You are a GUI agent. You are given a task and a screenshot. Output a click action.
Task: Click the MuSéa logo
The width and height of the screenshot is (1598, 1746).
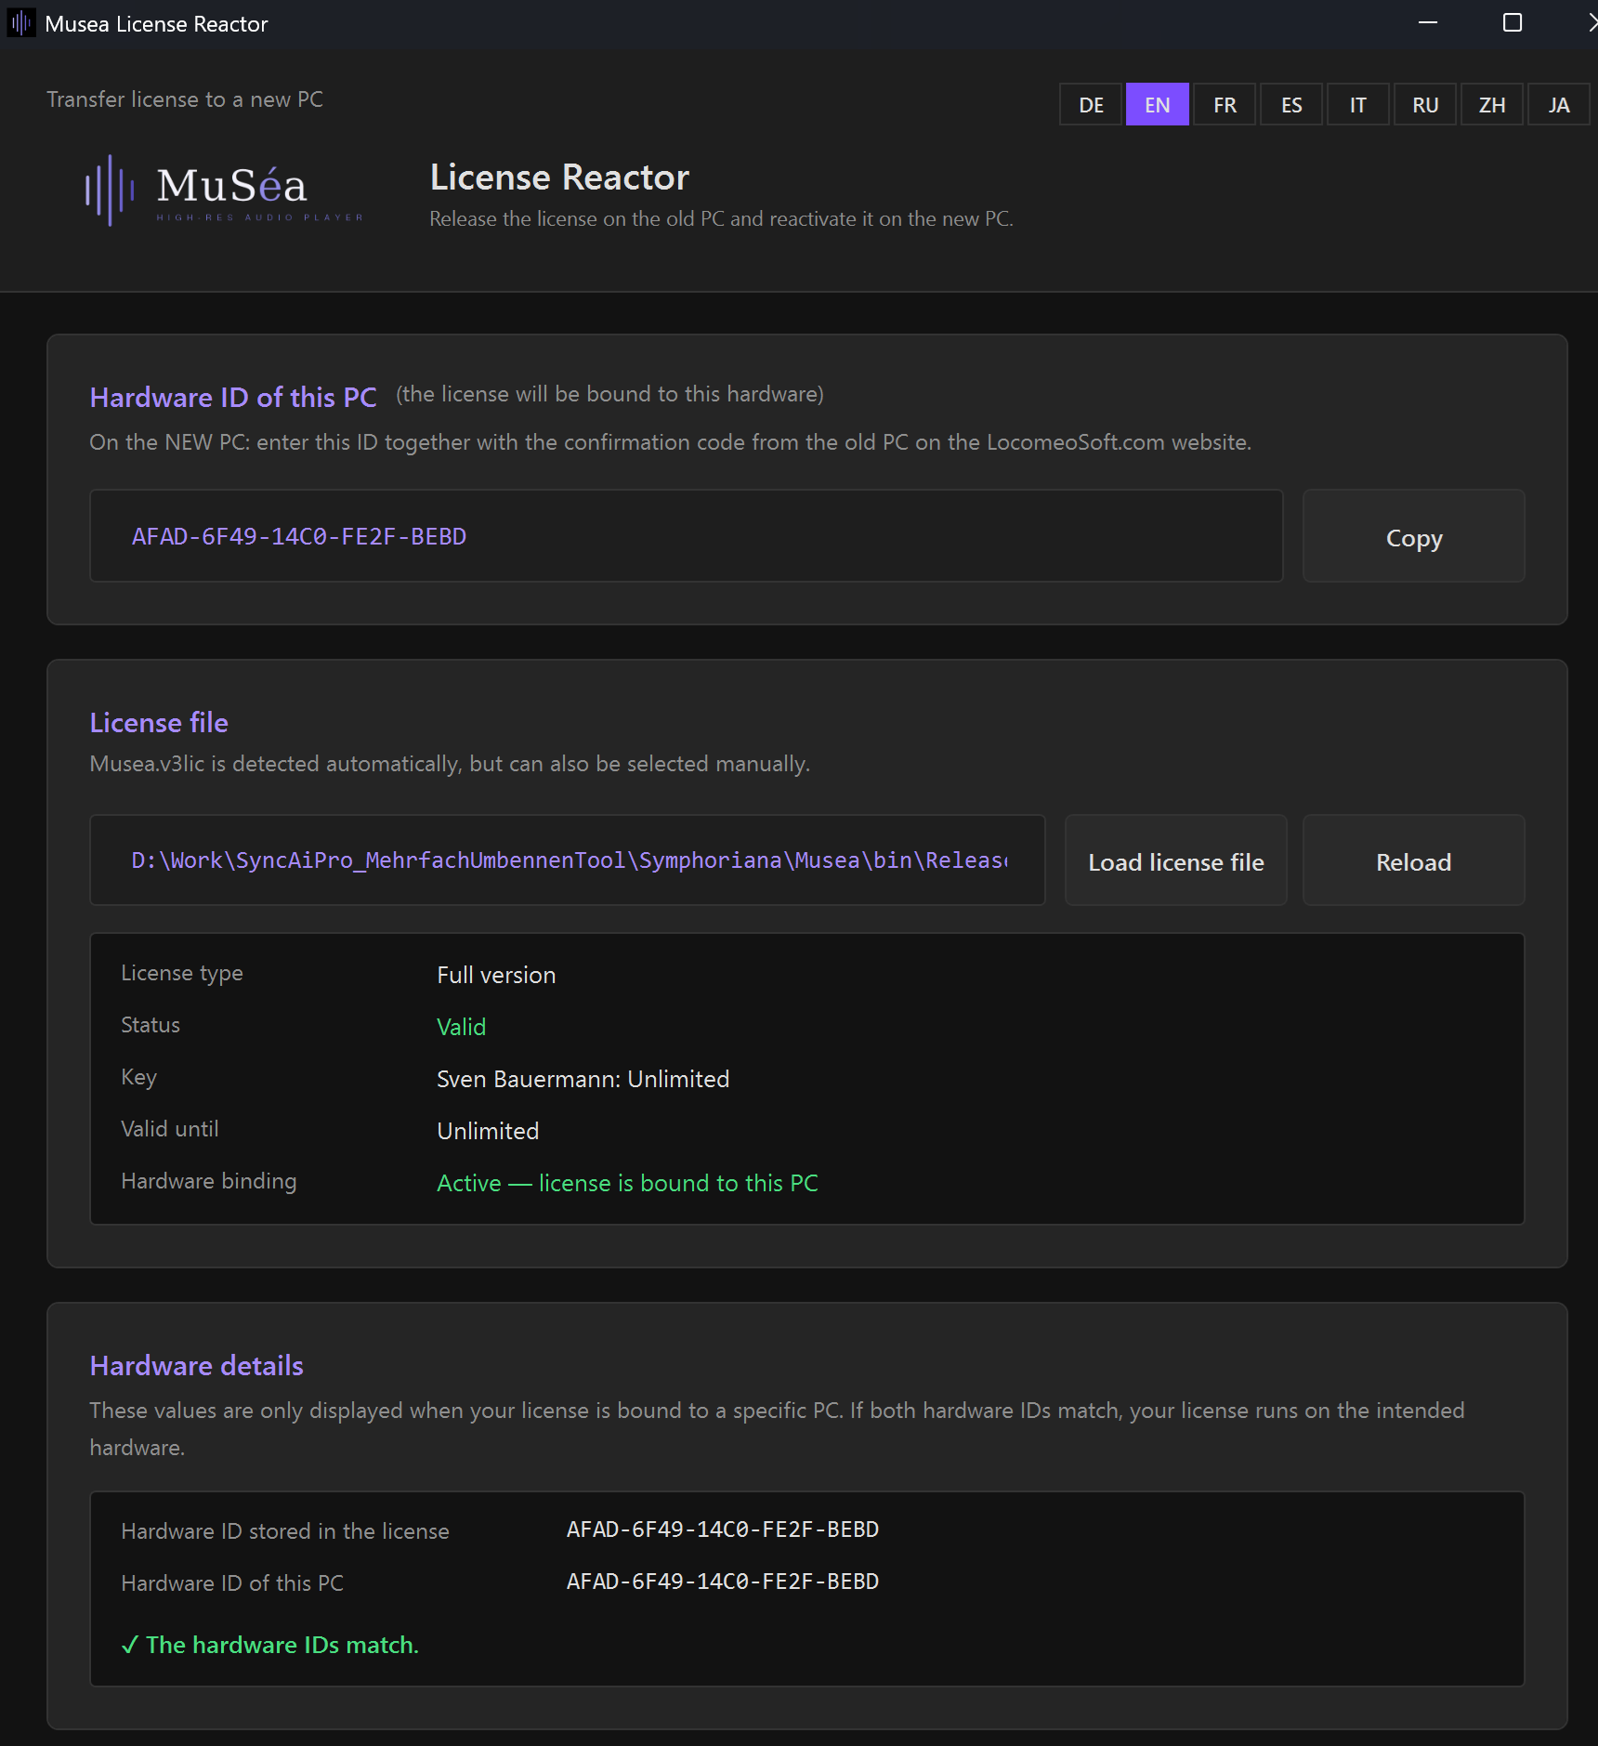coord(224,190)
